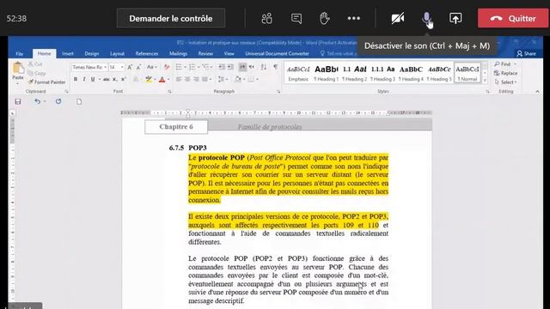Open the meeting chat panel

point(296,18)
